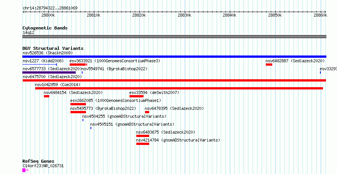Open esv33594 (deSmith2007) label

pyautogui.click(x=154, y=92)
